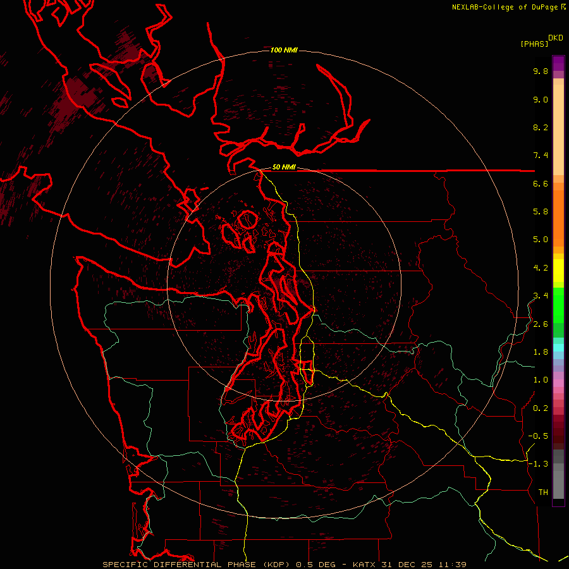Click the DKD [PHAS] legend heading

542,40
